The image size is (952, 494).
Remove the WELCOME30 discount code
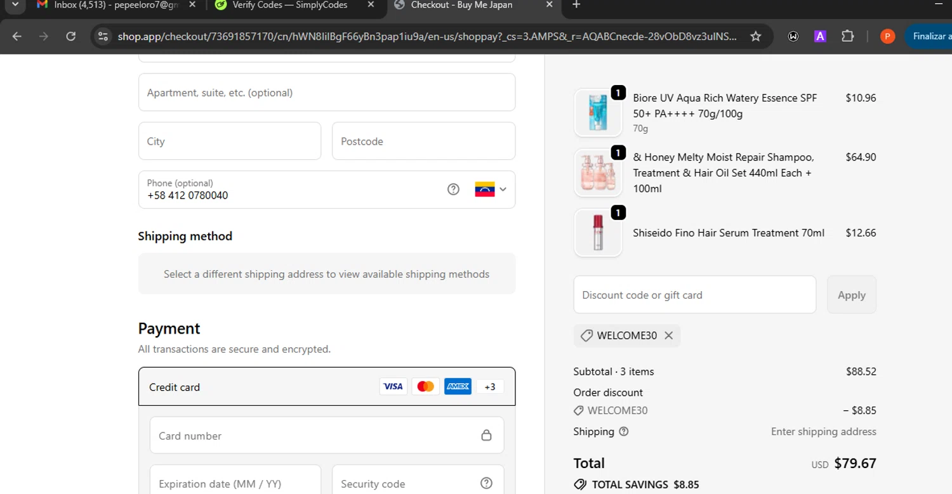(x=668, y=335)
